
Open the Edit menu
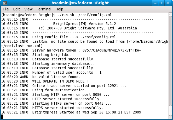click(16, 9)
